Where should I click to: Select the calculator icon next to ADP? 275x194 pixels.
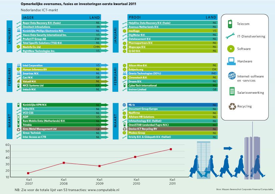[18, 117]
